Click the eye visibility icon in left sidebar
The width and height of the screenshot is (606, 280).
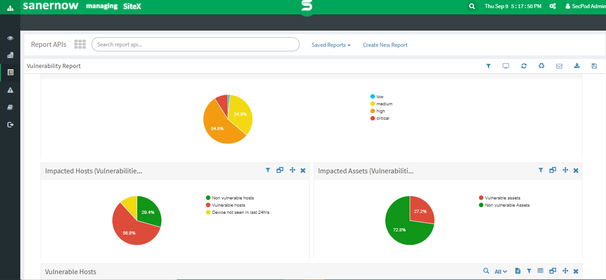coord(10,38)
